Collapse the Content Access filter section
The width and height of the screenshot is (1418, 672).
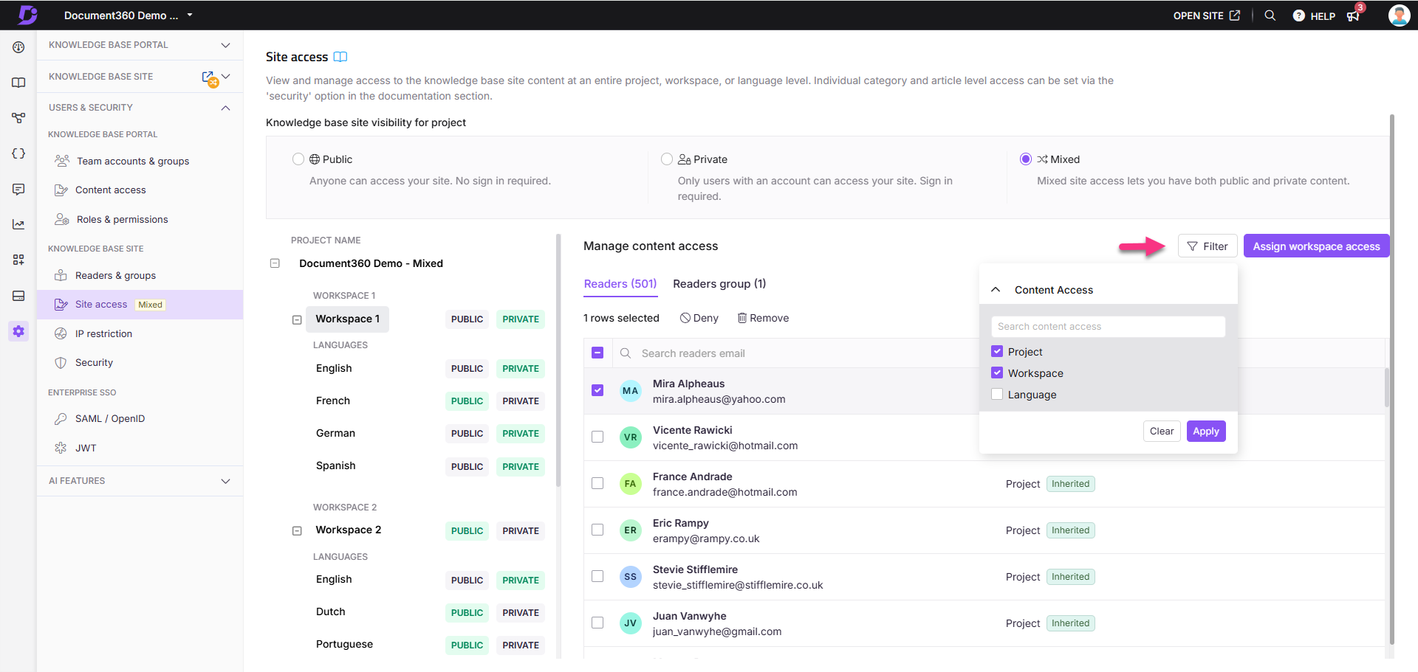click(x=996, y=290)
